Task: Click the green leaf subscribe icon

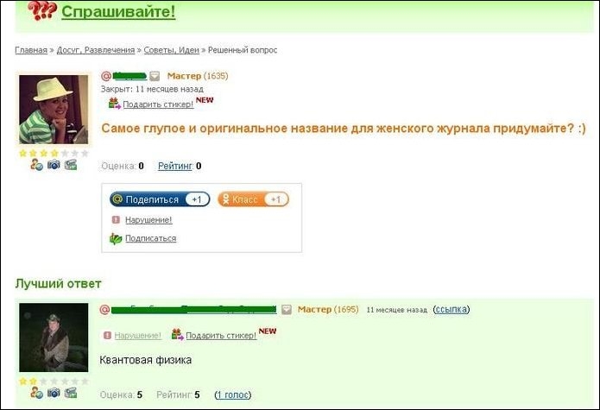Action: tap(116, 239)
